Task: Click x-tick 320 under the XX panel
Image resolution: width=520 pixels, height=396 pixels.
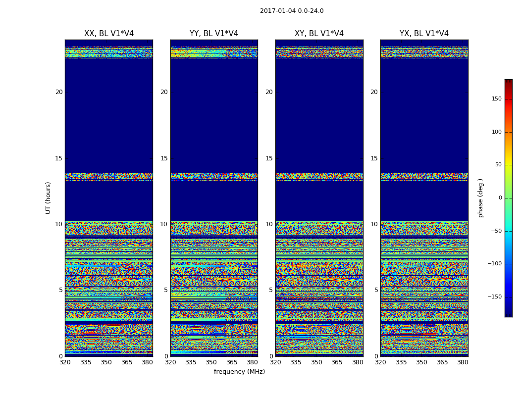Action: [65, 362]
